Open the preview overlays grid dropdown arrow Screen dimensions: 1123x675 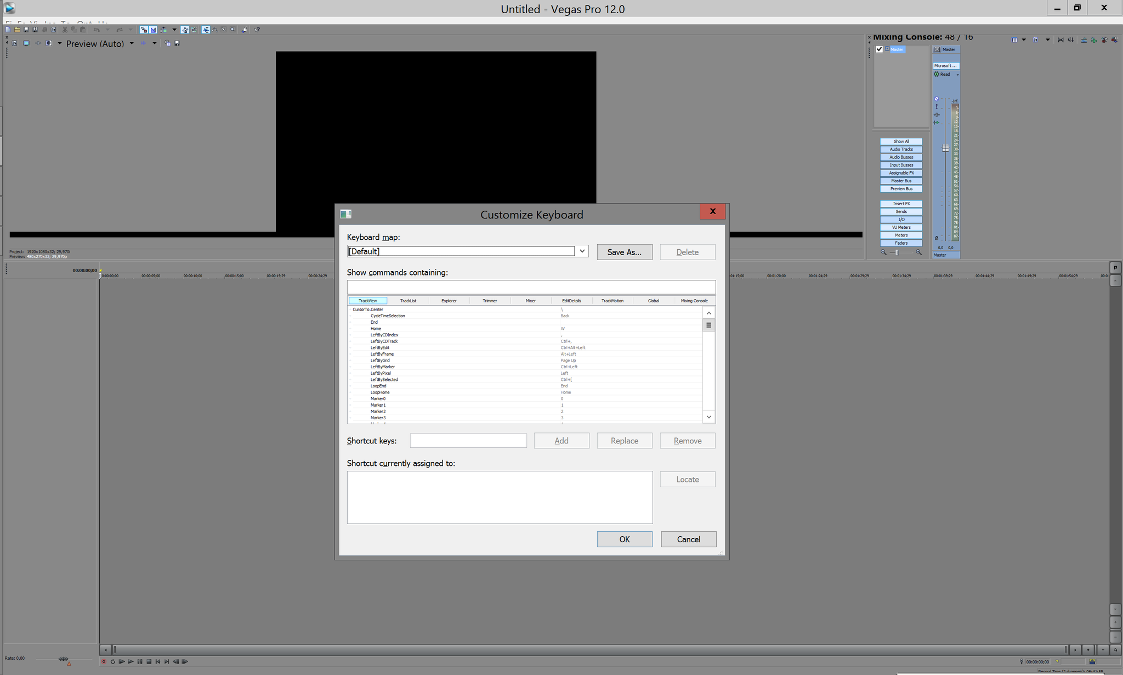[x=155, y=43]
